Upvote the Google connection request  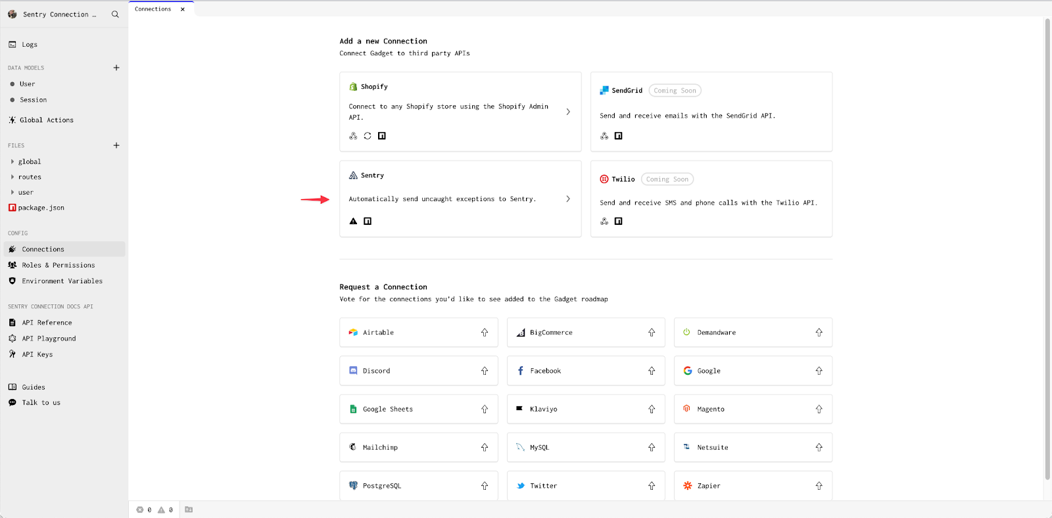pos(819,371)
